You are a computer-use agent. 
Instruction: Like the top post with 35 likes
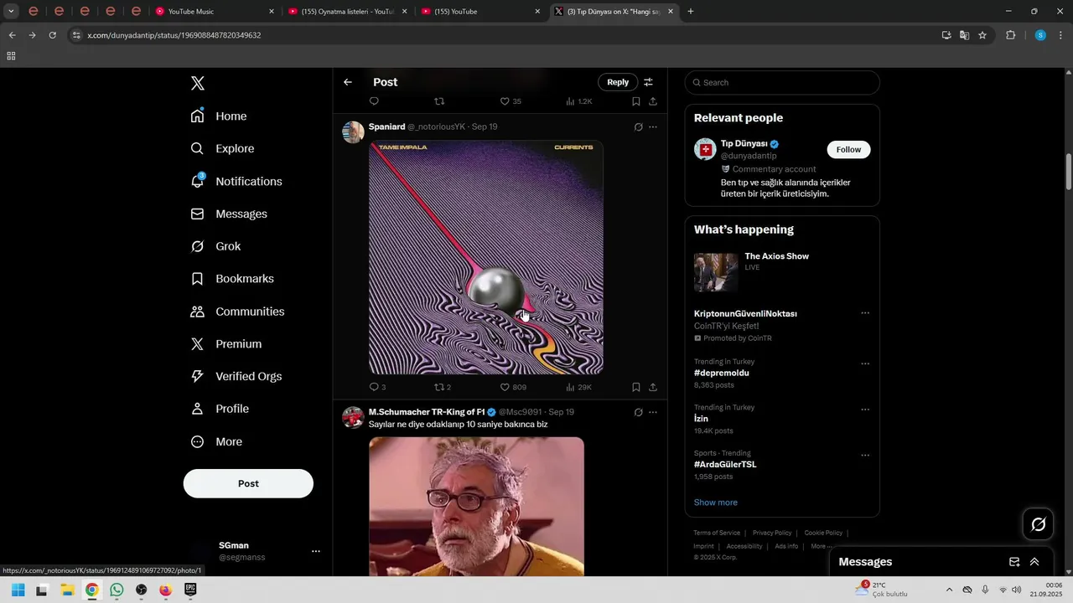pyautogui.click(x=511, y=101)
